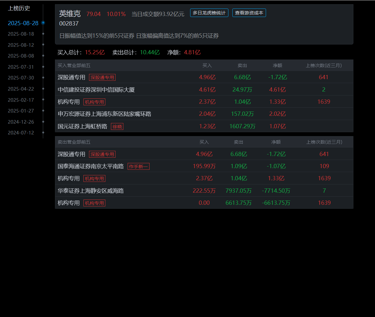Click the -6613.75万 net cell

276,203
